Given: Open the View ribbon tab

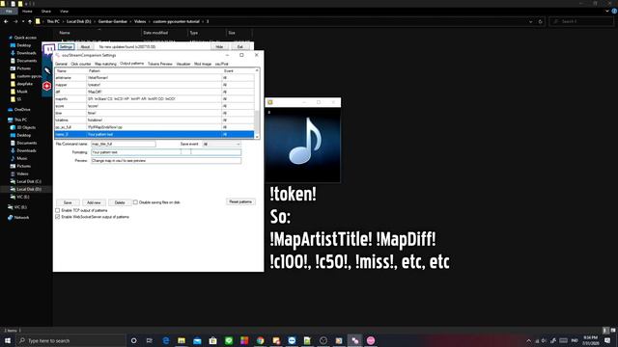Looking at the screenshot, I should [x=65, y=11].
